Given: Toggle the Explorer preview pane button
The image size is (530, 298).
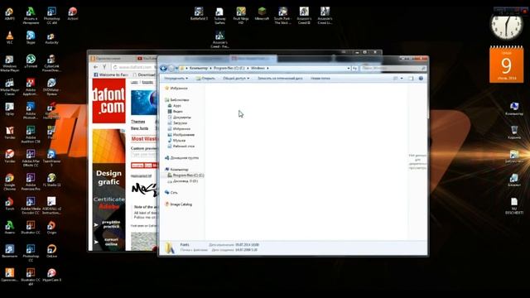Looking at the screenshot, I should (411, 78).
